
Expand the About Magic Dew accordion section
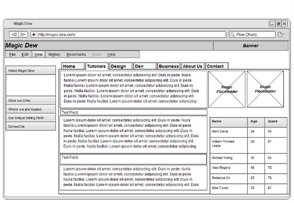coord(31,71)
